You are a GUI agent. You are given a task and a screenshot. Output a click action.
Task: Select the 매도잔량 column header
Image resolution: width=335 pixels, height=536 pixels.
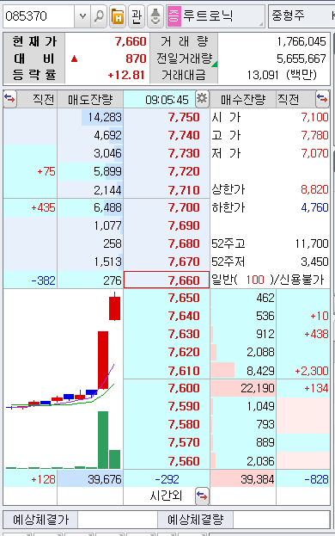(x=90, y=100)
